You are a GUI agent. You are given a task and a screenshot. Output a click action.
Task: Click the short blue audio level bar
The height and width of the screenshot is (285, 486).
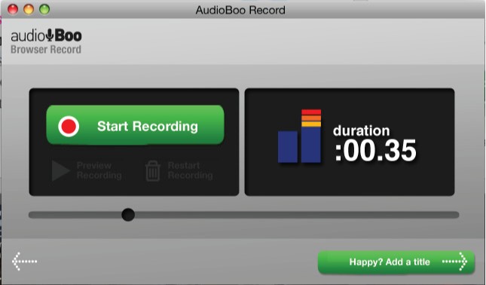[x=288, y=147]
